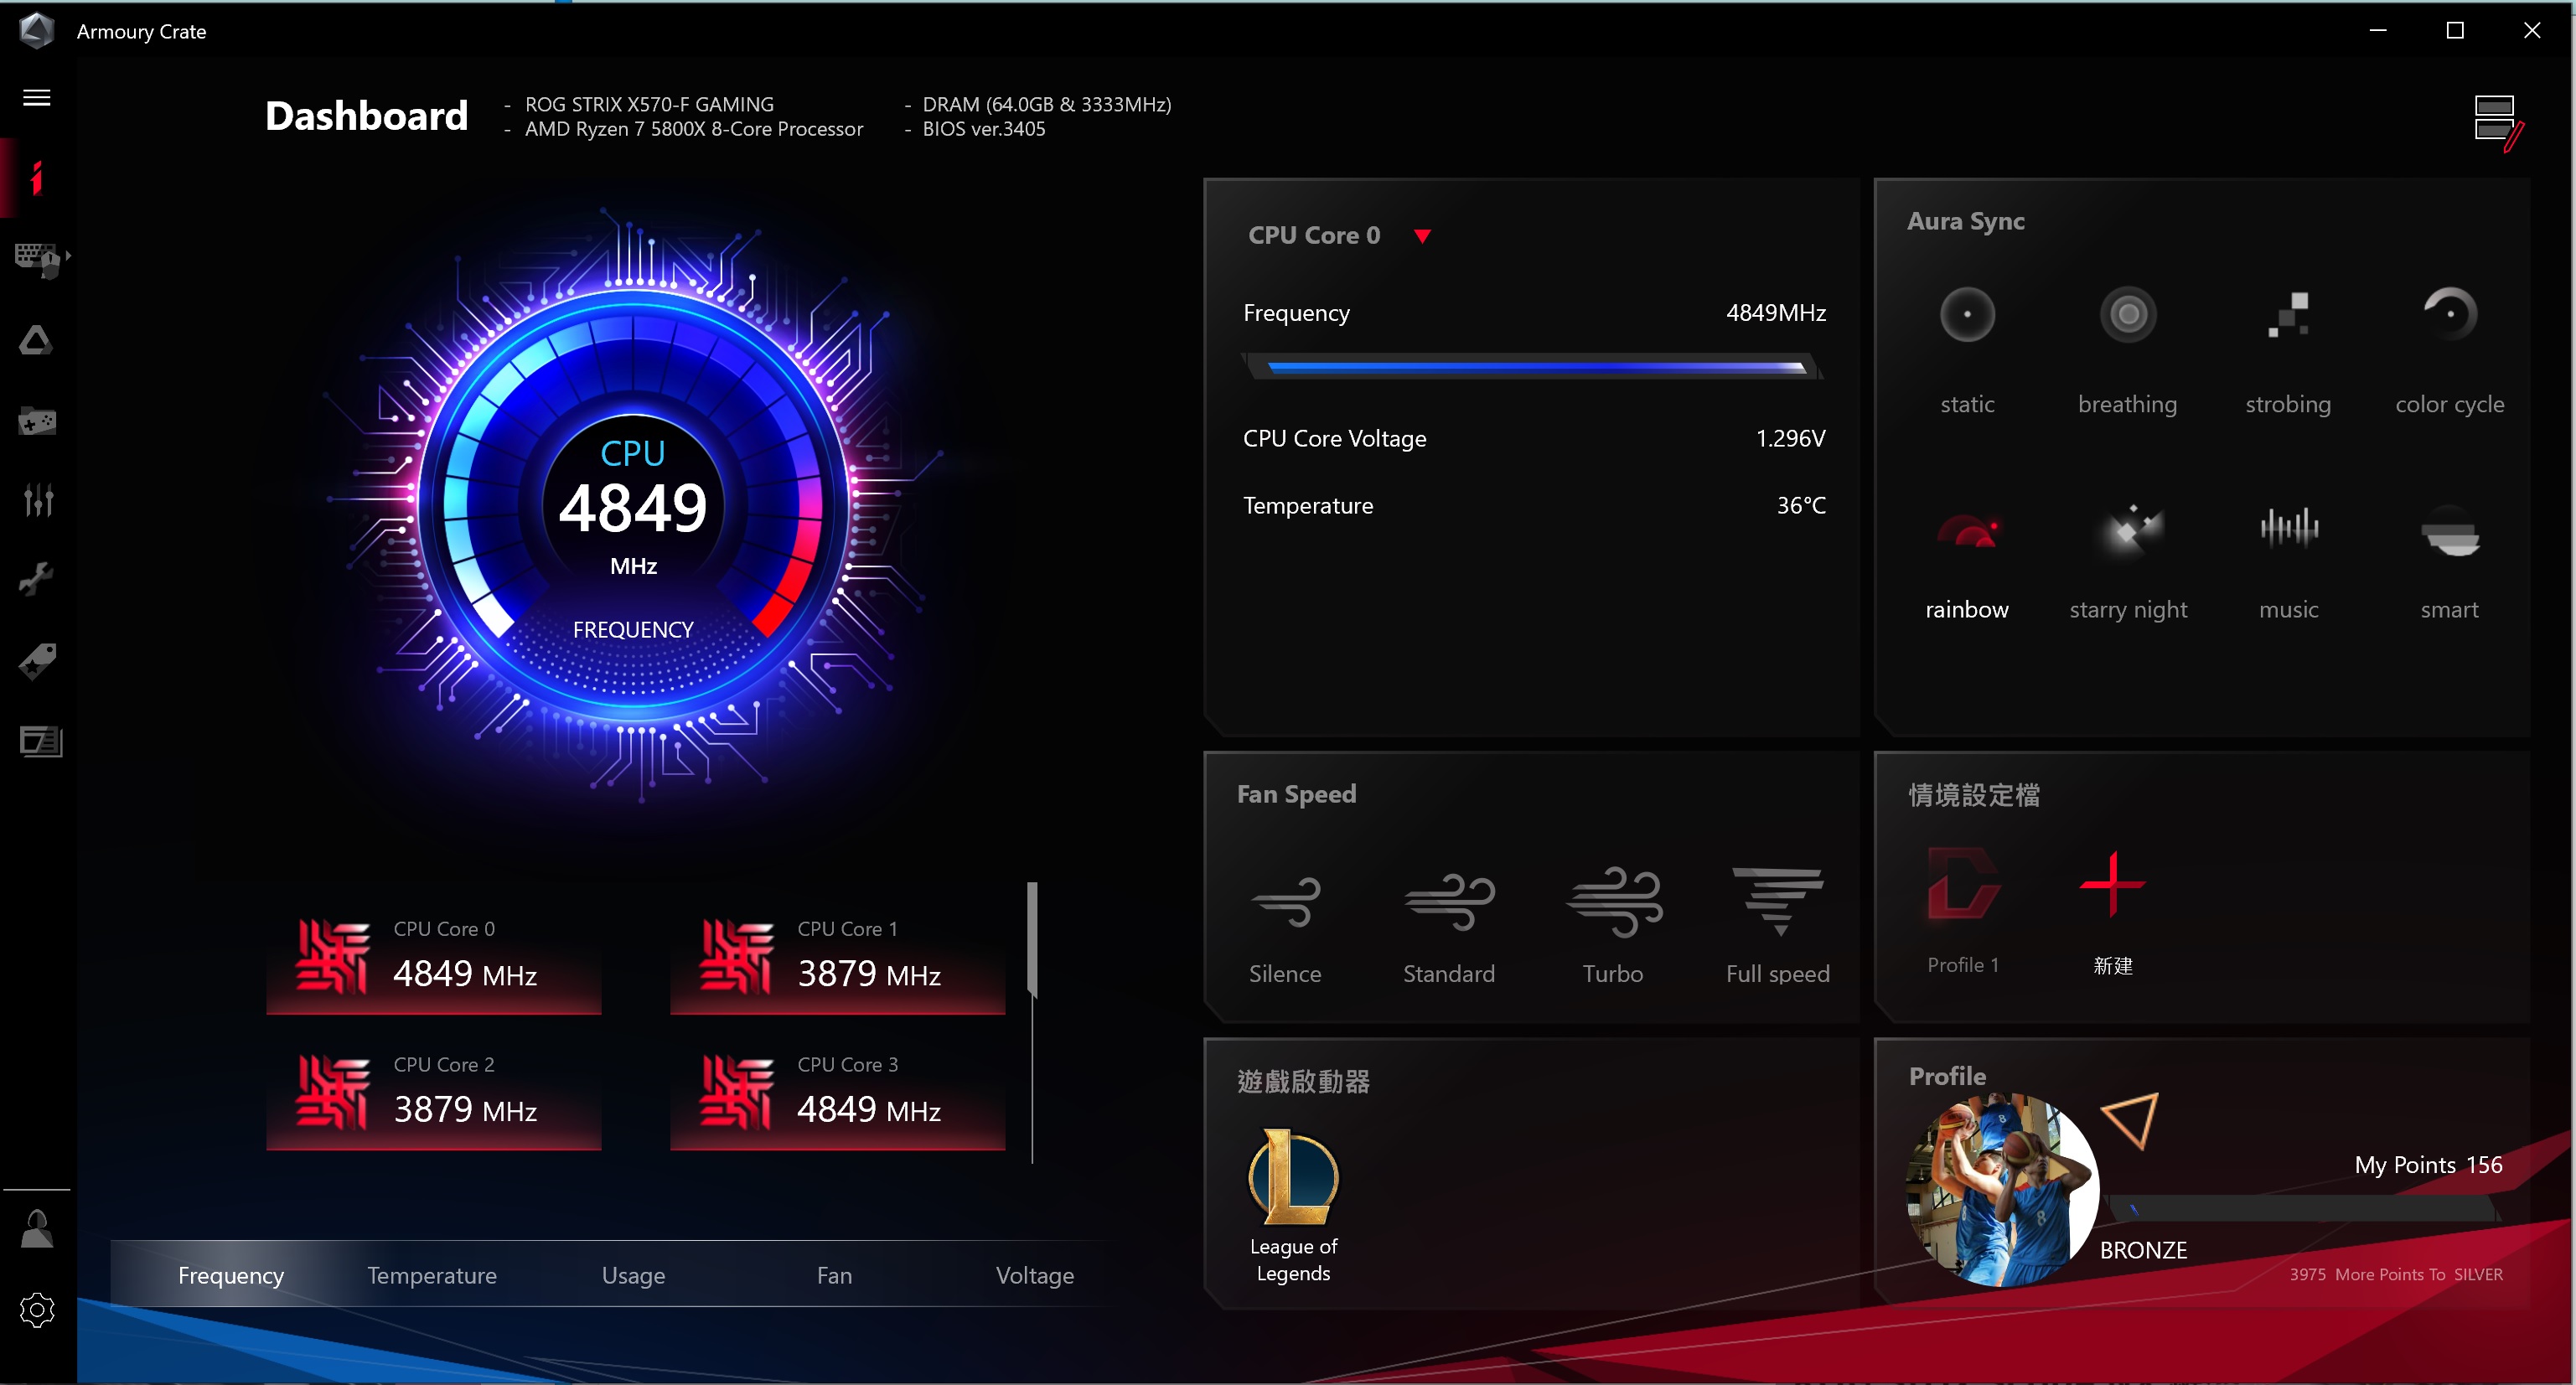Image resolution: width=2576 pixels, height=1385 pixels.
Task: Open the hamburger menu in the sidebar
Action: (37, 97)
